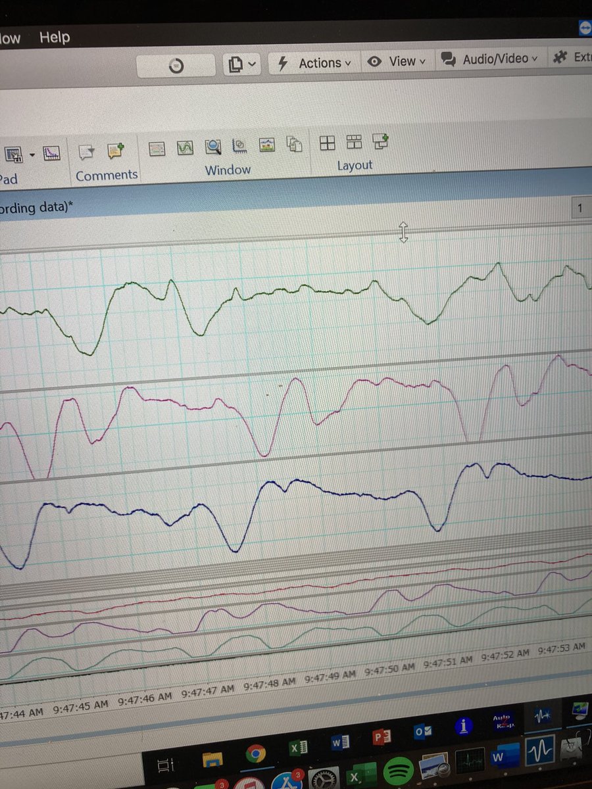Image resolution: width=592 pixels, height=789 pixels.
Task: Open the Audio/Video dropdown
Action: (490, 59)
